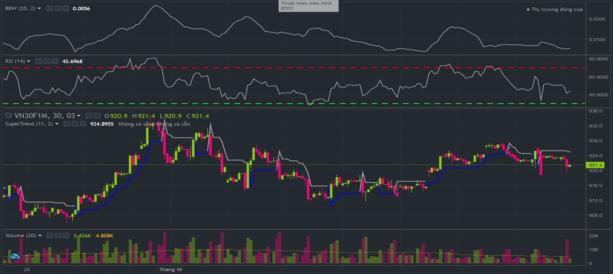Hide the Volume indicator with eye icon
Screen dimensions: 613x274
point(49,236)
